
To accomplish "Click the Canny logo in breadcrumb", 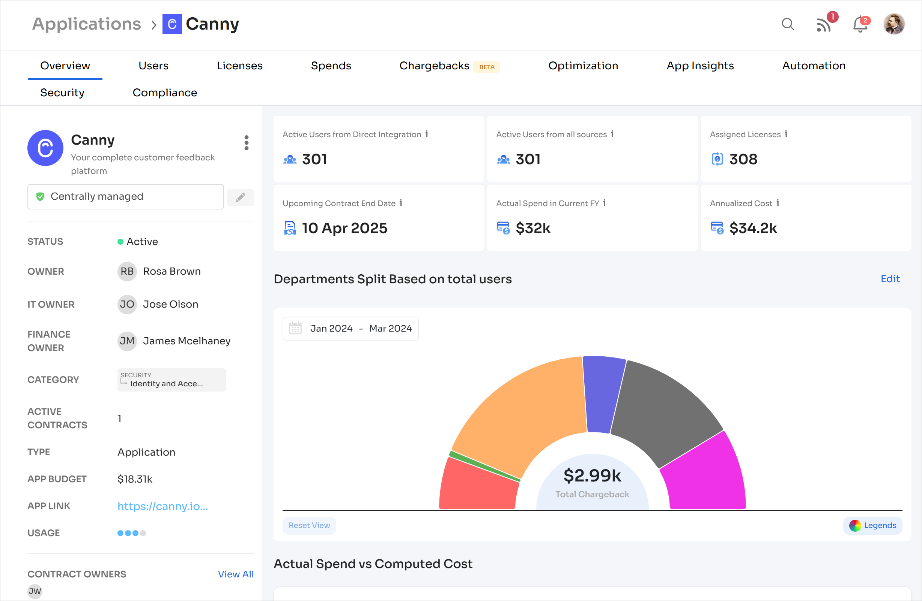I will [172, 24].
